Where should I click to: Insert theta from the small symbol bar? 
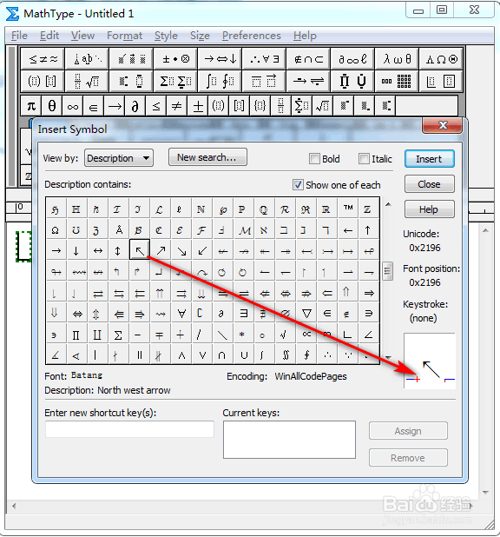[52, 106]
